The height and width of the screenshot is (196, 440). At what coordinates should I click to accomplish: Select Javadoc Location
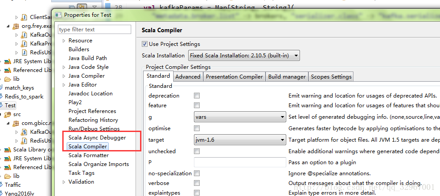[x=91, y=94]
